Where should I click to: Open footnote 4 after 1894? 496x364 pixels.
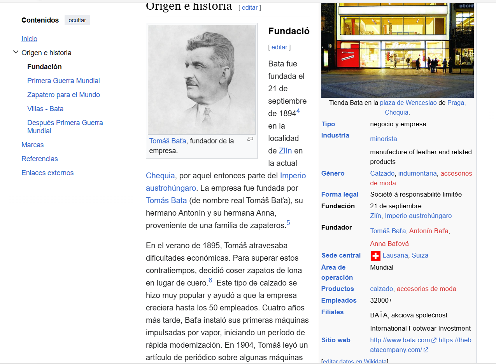click(298, 111)
